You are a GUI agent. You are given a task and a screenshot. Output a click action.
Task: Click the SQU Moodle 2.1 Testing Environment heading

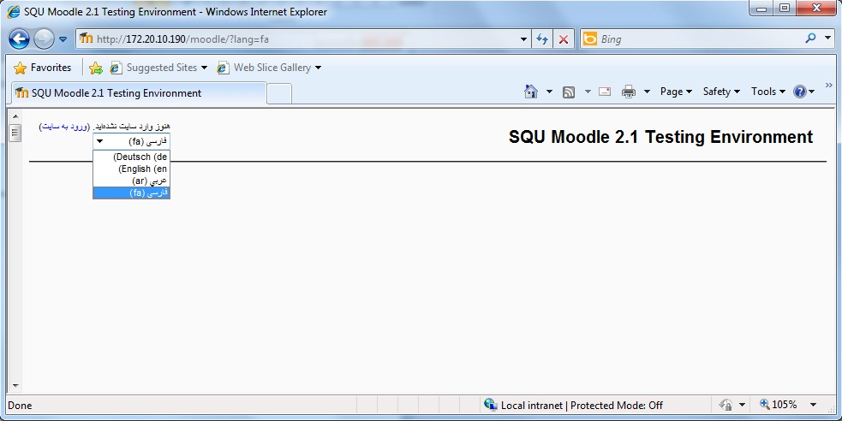(x=660, y=137)
